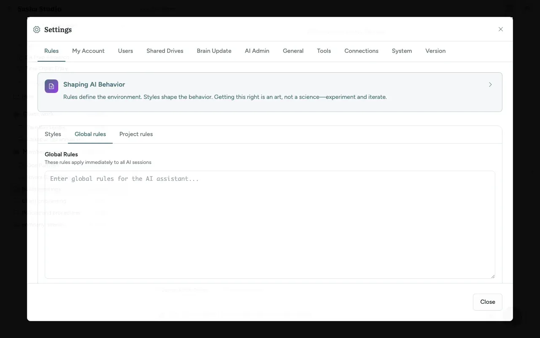Switch to the Project rules sub-tab
The height and width of the screenshot is (338, 540).
[x=136, y=134]
